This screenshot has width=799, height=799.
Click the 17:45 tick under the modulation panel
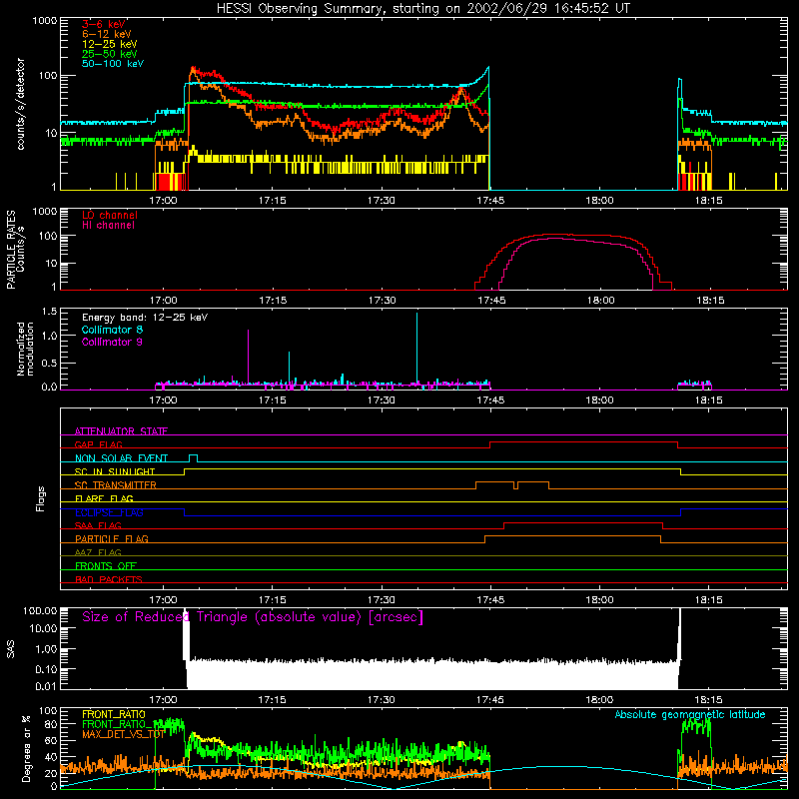(x=490, y=400)
